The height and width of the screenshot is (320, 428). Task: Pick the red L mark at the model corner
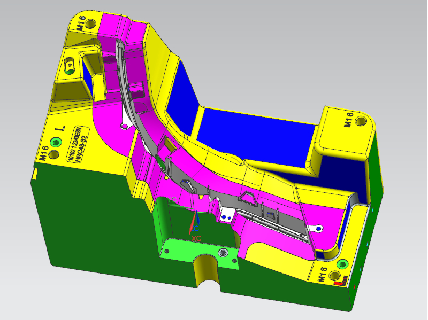click(341, 282)
